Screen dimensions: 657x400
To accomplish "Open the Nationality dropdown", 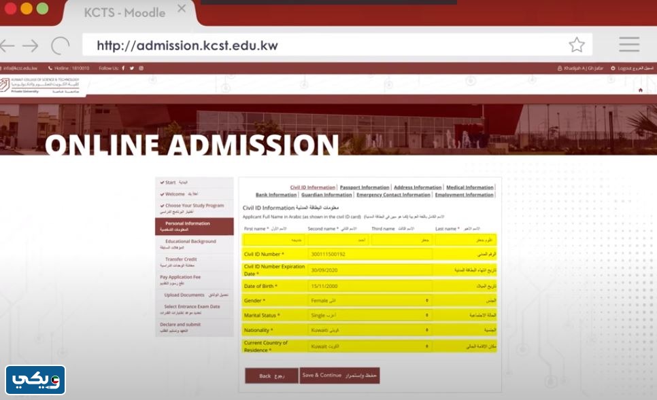I will point(371,331).
